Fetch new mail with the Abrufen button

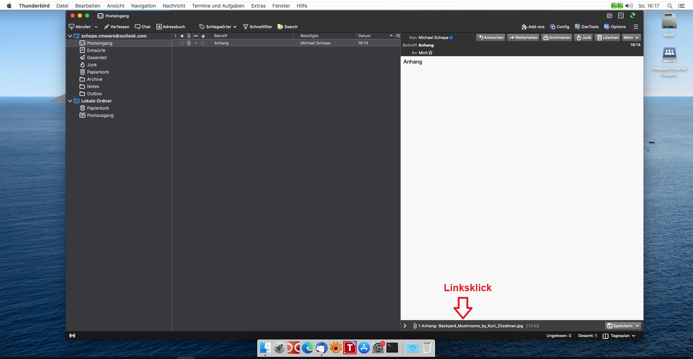click(80, 27)
